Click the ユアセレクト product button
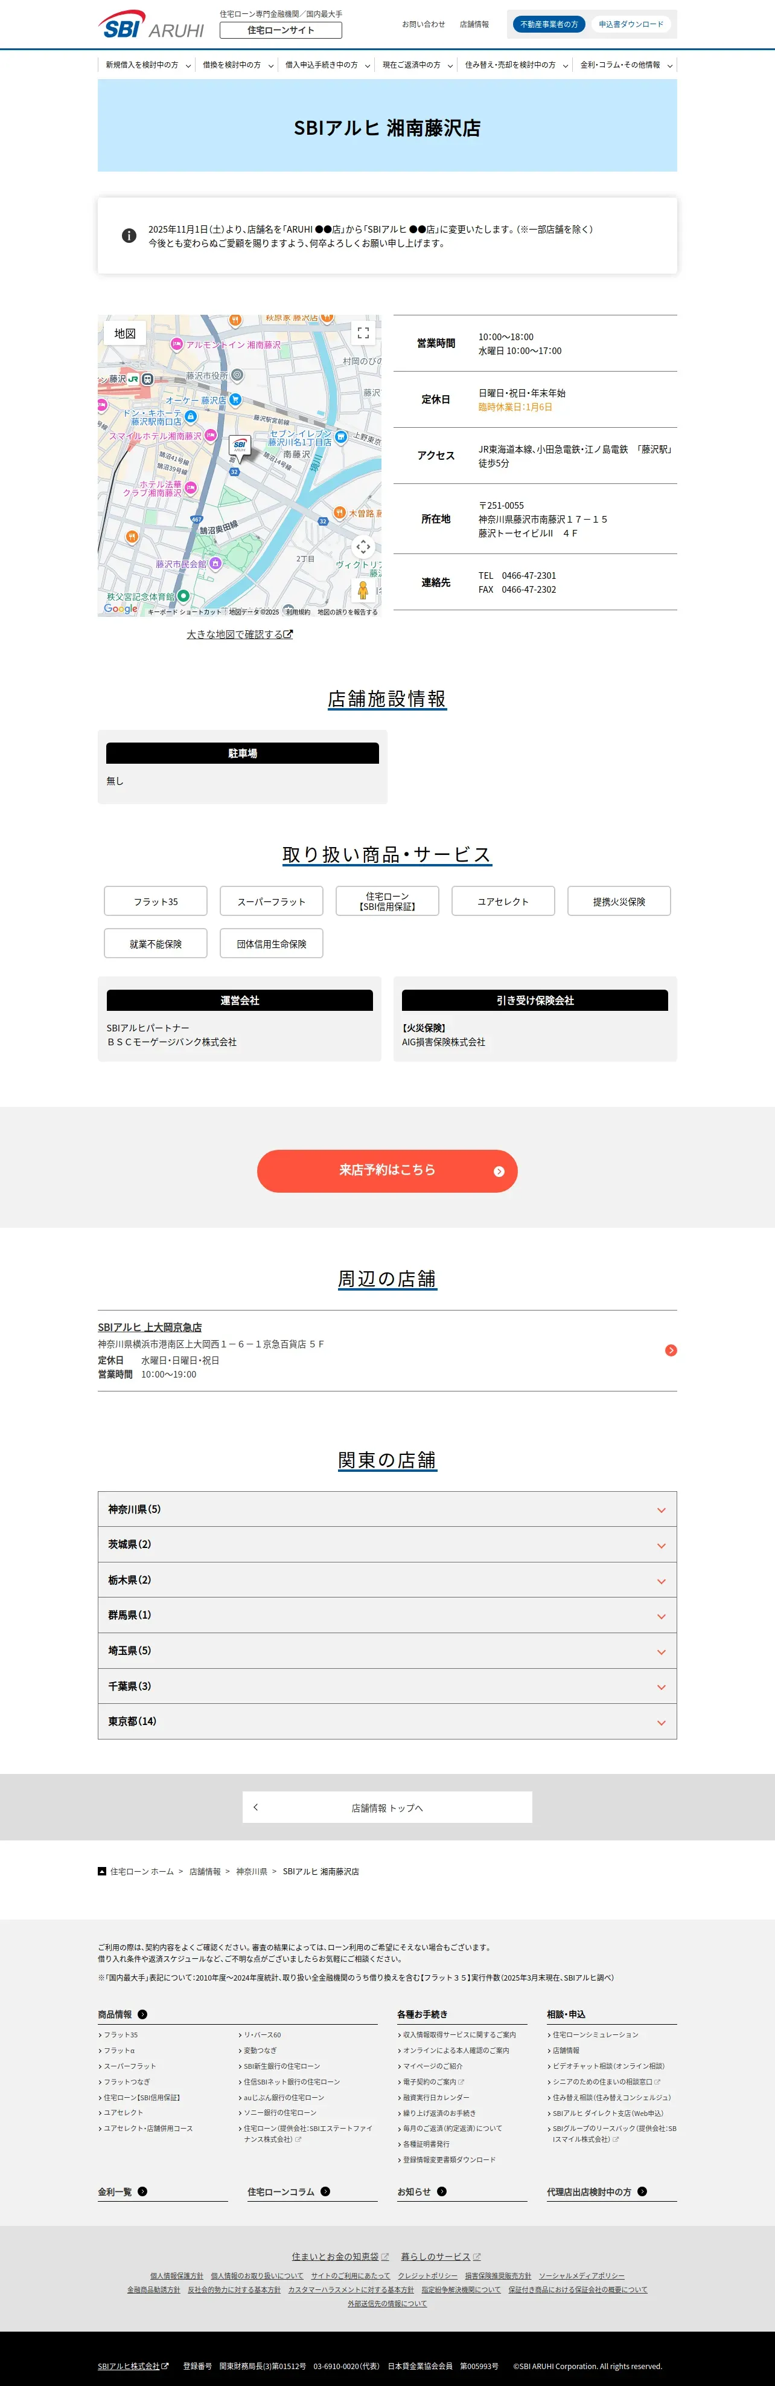Image resolution: width=775 pixels, height=2386 pixels. 503,901
